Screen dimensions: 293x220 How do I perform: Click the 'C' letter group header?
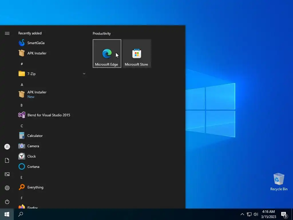pyautogui.click(x=22, y=126)
